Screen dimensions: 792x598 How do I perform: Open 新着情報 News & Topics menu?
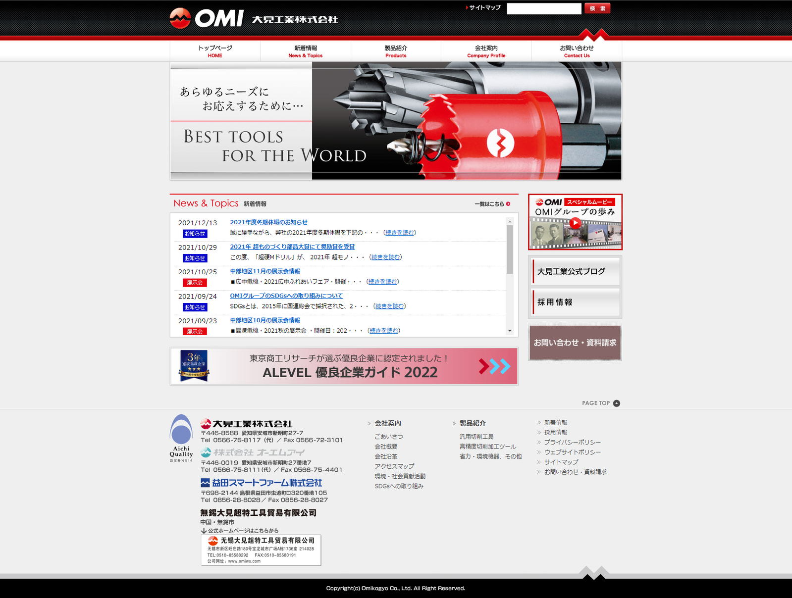306,51
